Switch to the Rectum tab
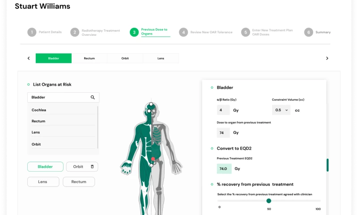The image size is (358, 215). click(89, 58)
